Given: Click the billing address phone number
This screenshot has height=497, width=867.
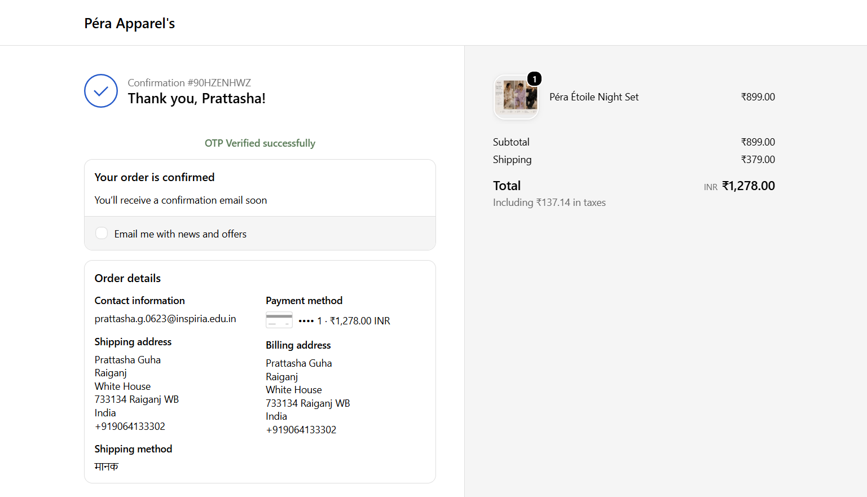Looking at the screenshot, I should click(301, 430).
